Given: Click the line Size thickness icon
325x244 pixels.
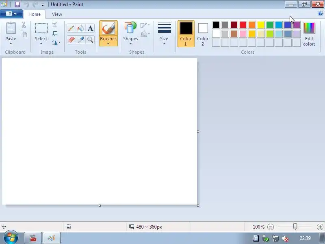Looking at the screenshot, I should [165, 28].
